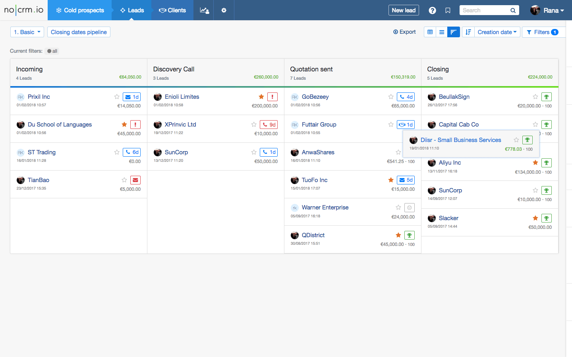572x357 pixels.
Task: Click the help question mark icon
Action: click(x=432, y=11)
